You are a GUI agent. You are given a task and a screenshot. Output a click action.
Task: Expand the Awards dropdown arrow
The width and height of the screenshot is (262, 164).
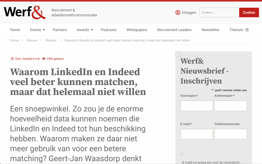tap(92, 30)
